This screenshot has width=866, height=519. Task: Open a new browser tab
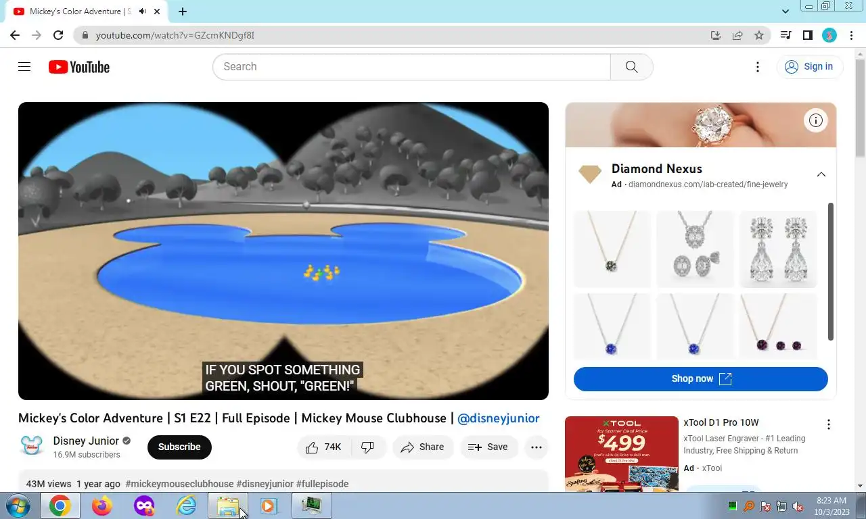pyautogui.click(x=183, y=11)
